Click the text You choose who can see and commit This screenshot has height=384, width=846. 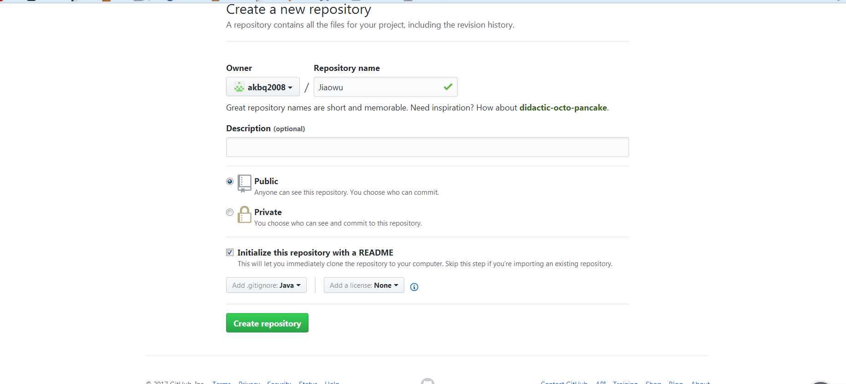338,223
